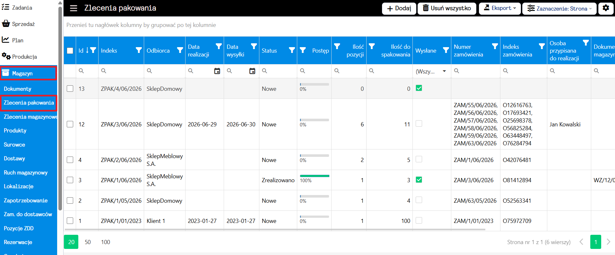Image resolution: width=615 pixels, height=255 pixels.
Task: Click the Plan chart icon
Action: coord(5,40)
